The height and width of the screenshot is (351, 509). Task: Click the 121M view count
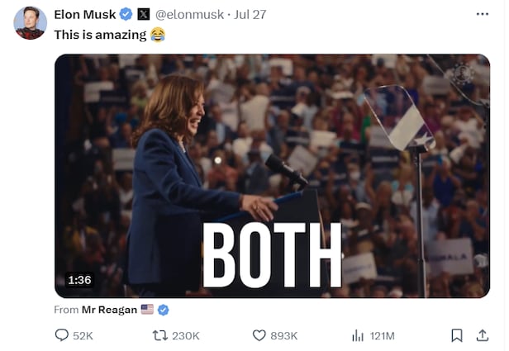(383, 335)
